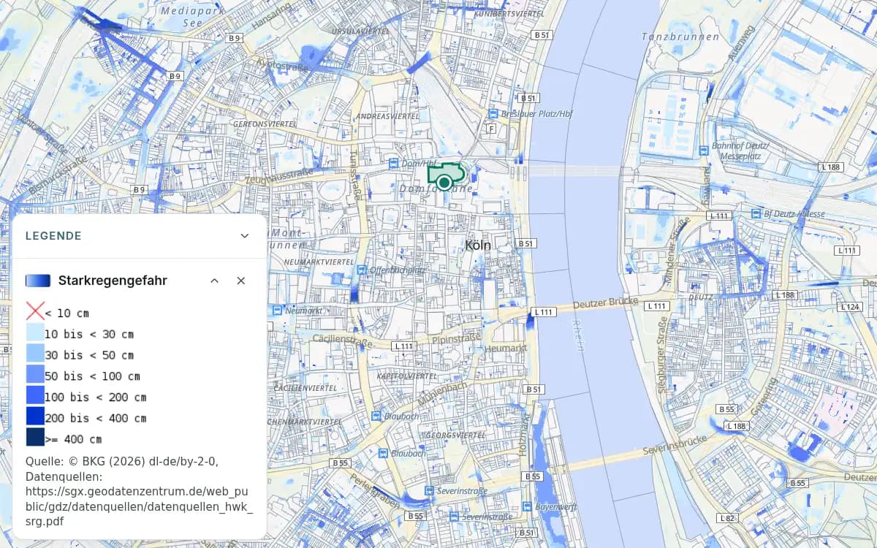Screen dimensions: 877x548
Task: Click the LEGENDE panel heading
Action: point(53,236)
